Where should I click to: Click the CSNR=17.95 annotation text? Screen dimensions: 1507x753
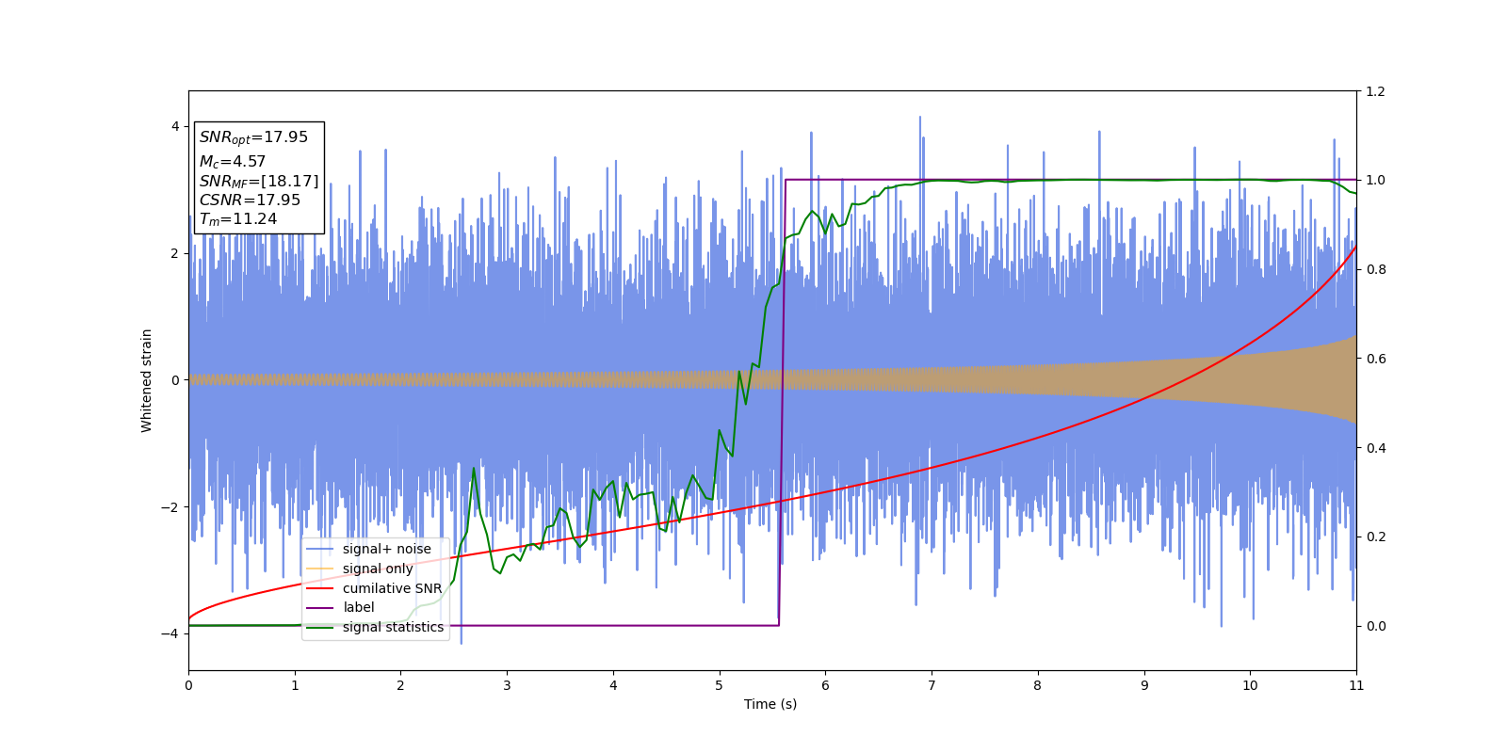pyautogui.click(x=250, y=200)
